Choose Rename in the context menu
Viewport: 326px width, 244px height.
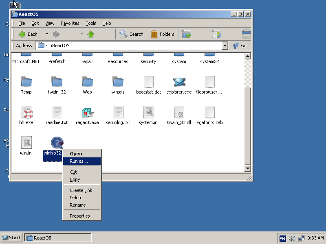pyautogui.click(x=82, y=205)
